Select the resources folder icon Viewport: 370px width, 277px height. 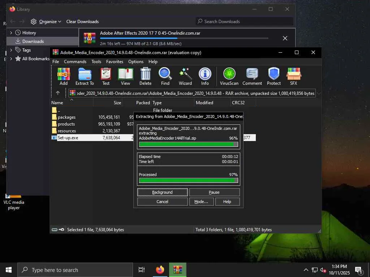coord(54,131)
